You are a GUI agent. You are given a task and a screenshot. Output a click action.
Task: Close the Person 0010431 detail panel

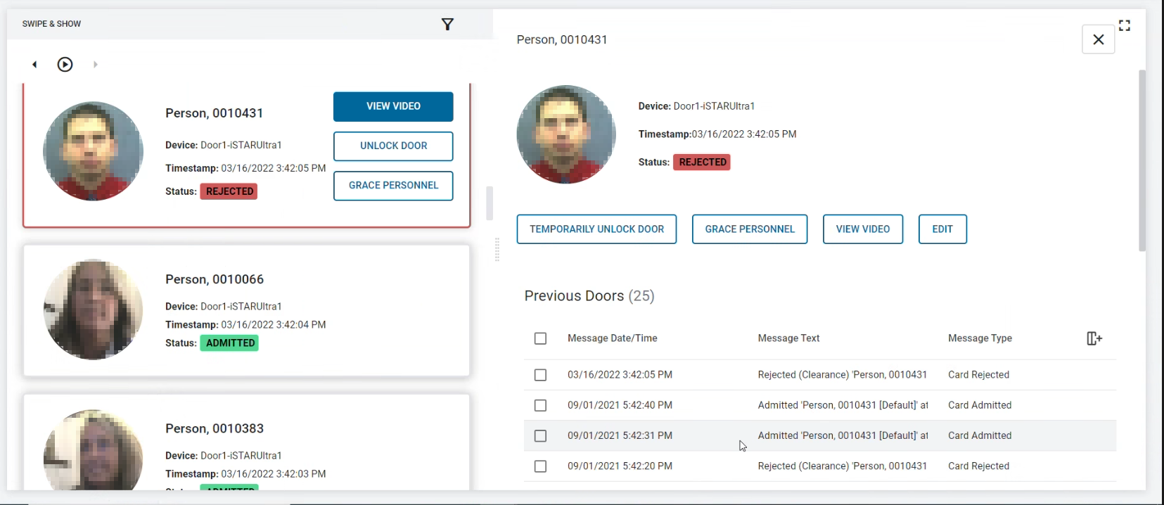(x=1098, y=40)
